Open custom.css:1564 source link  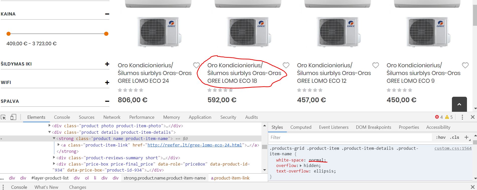(x=453, y=148)
